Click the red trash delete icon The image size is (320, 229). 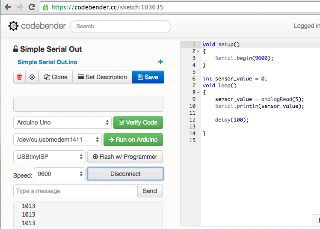point(19,77)
